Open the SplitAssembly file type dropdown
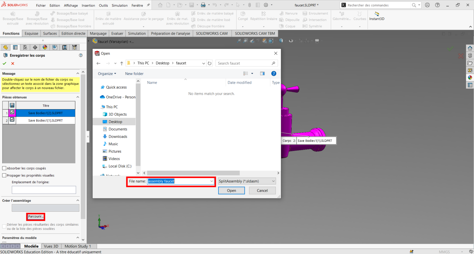The height and width of the screenshot is (254, 474). point(247,181)
